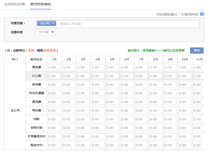Select the 市内交通费 row label
Image resolution: width=208 pixels, height=151 pixels.
click(x=36, y=93)
